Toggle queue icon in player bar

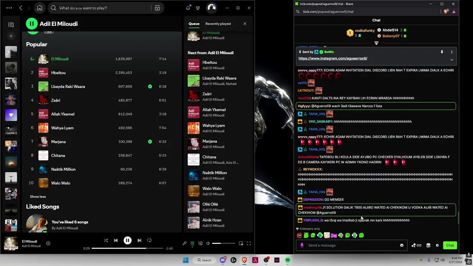(192, 243)
